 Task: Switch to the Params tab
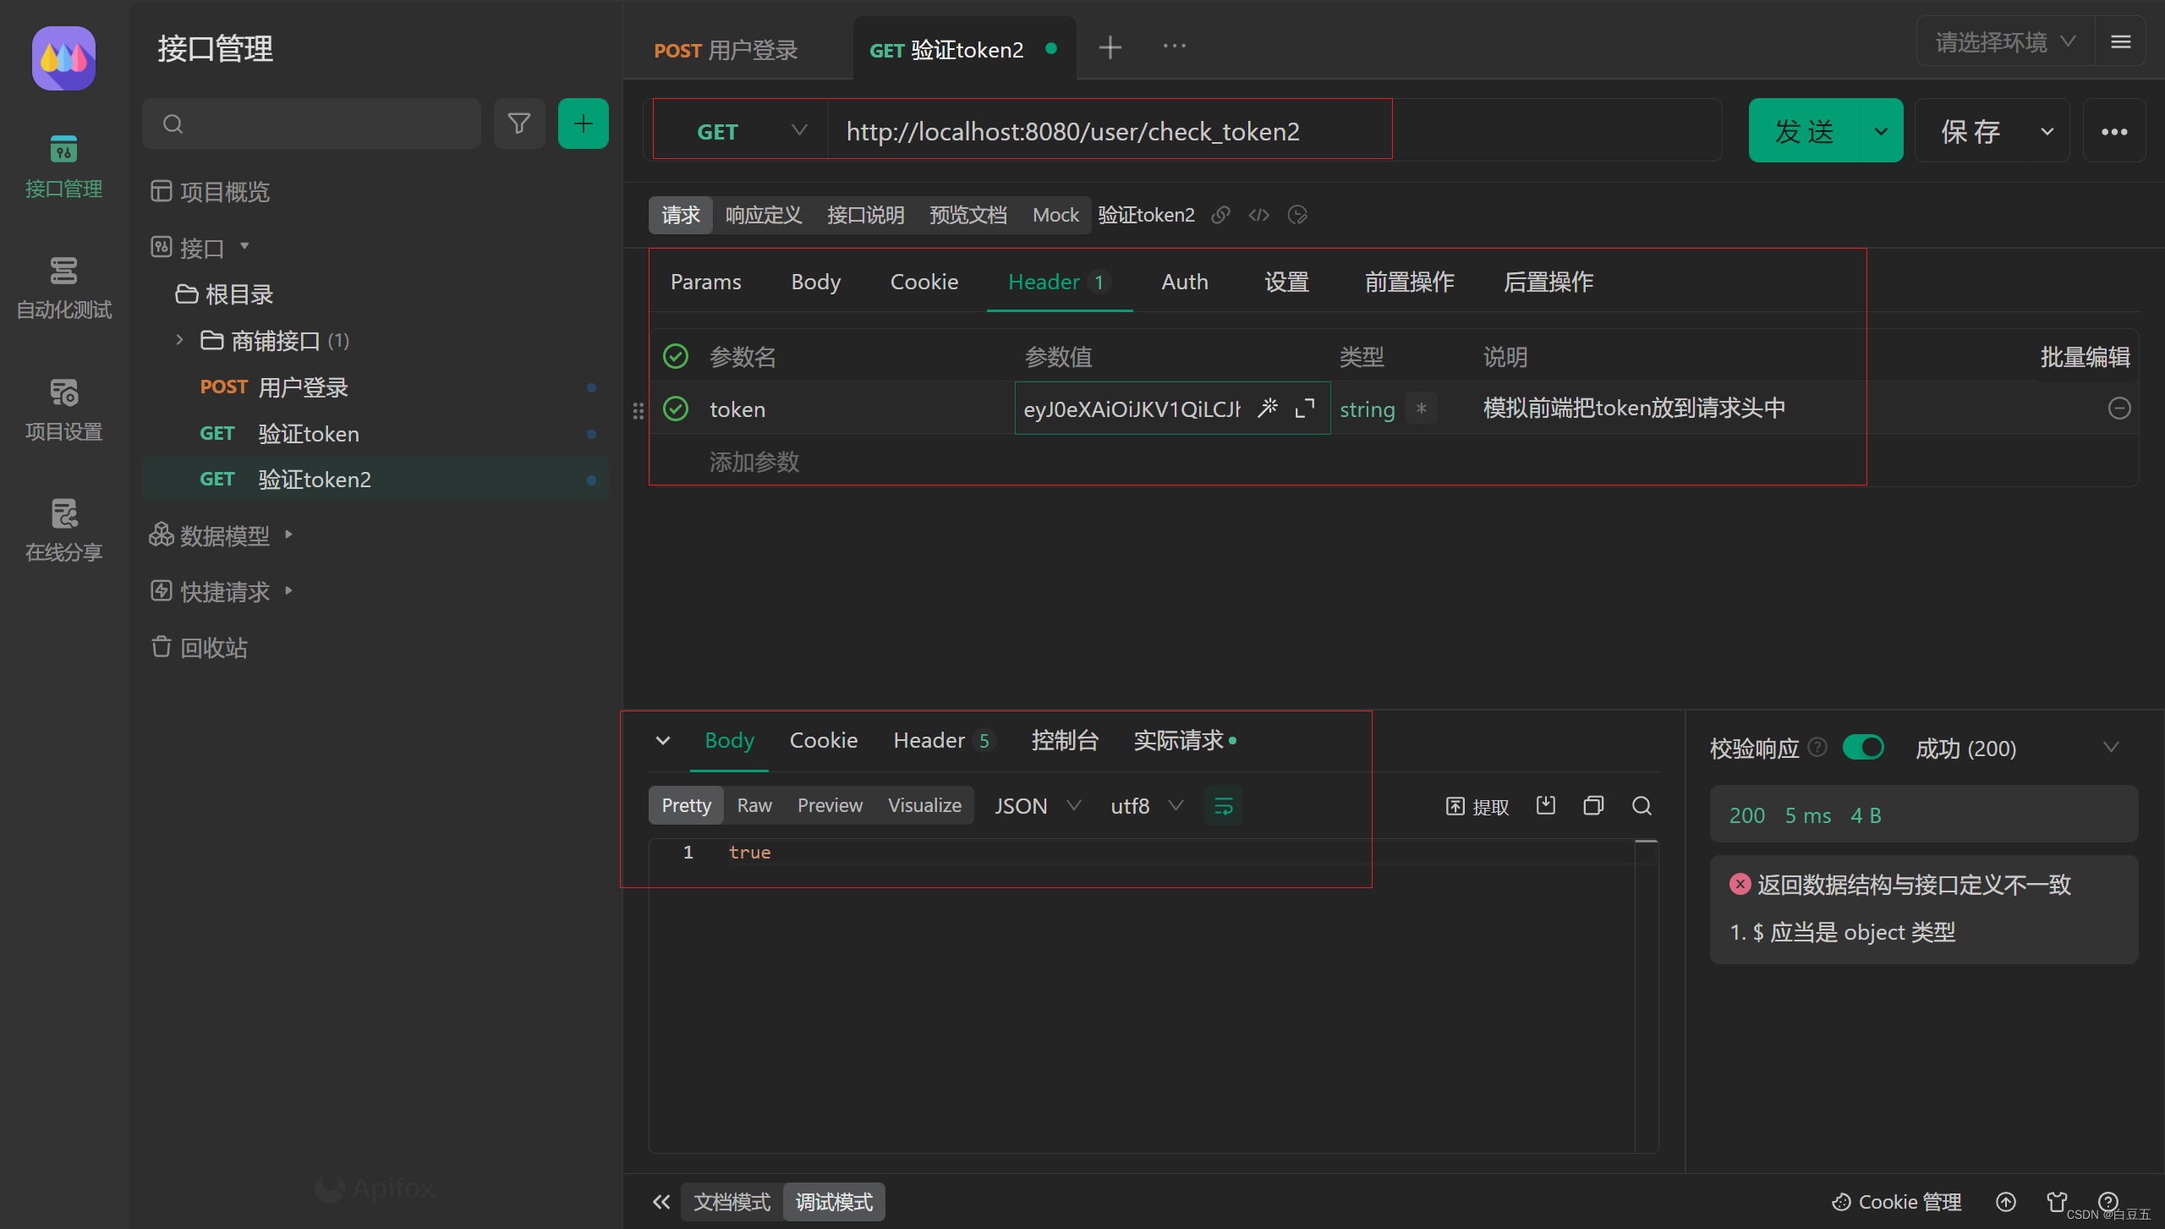pos(705,282)
